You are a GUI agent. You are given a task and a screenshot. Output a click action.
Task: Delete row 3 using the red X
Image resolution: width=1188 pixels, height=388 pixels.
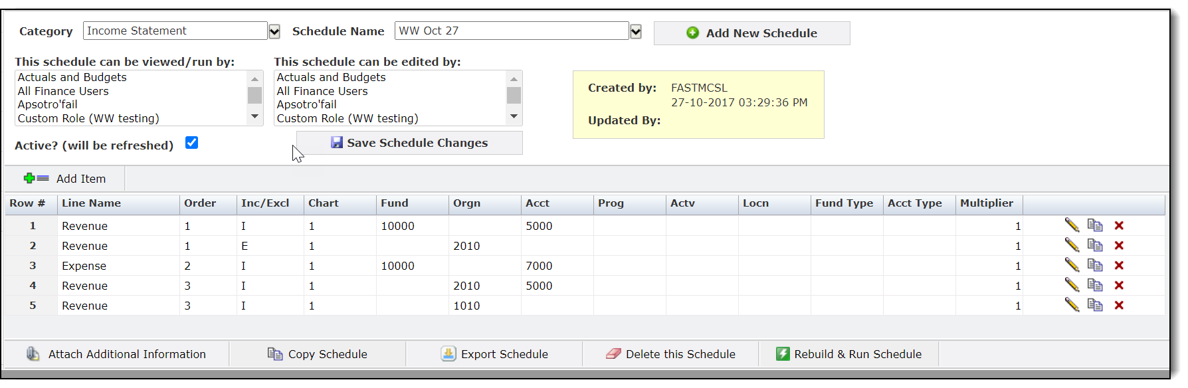coord(1119,266)
